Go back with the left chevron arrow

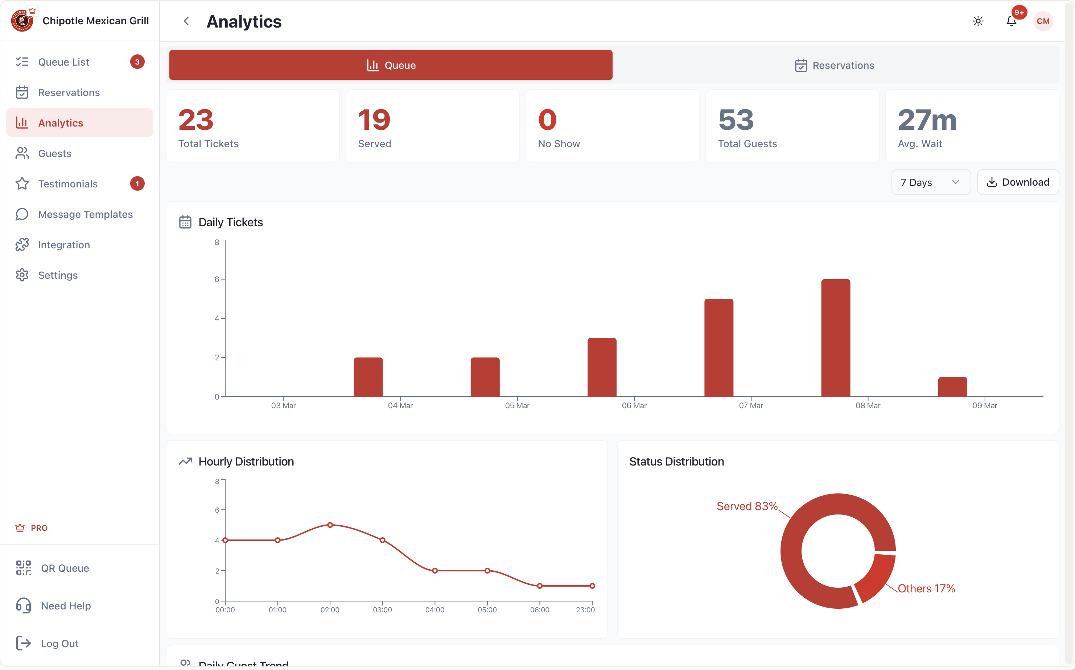tap(186, 21)
